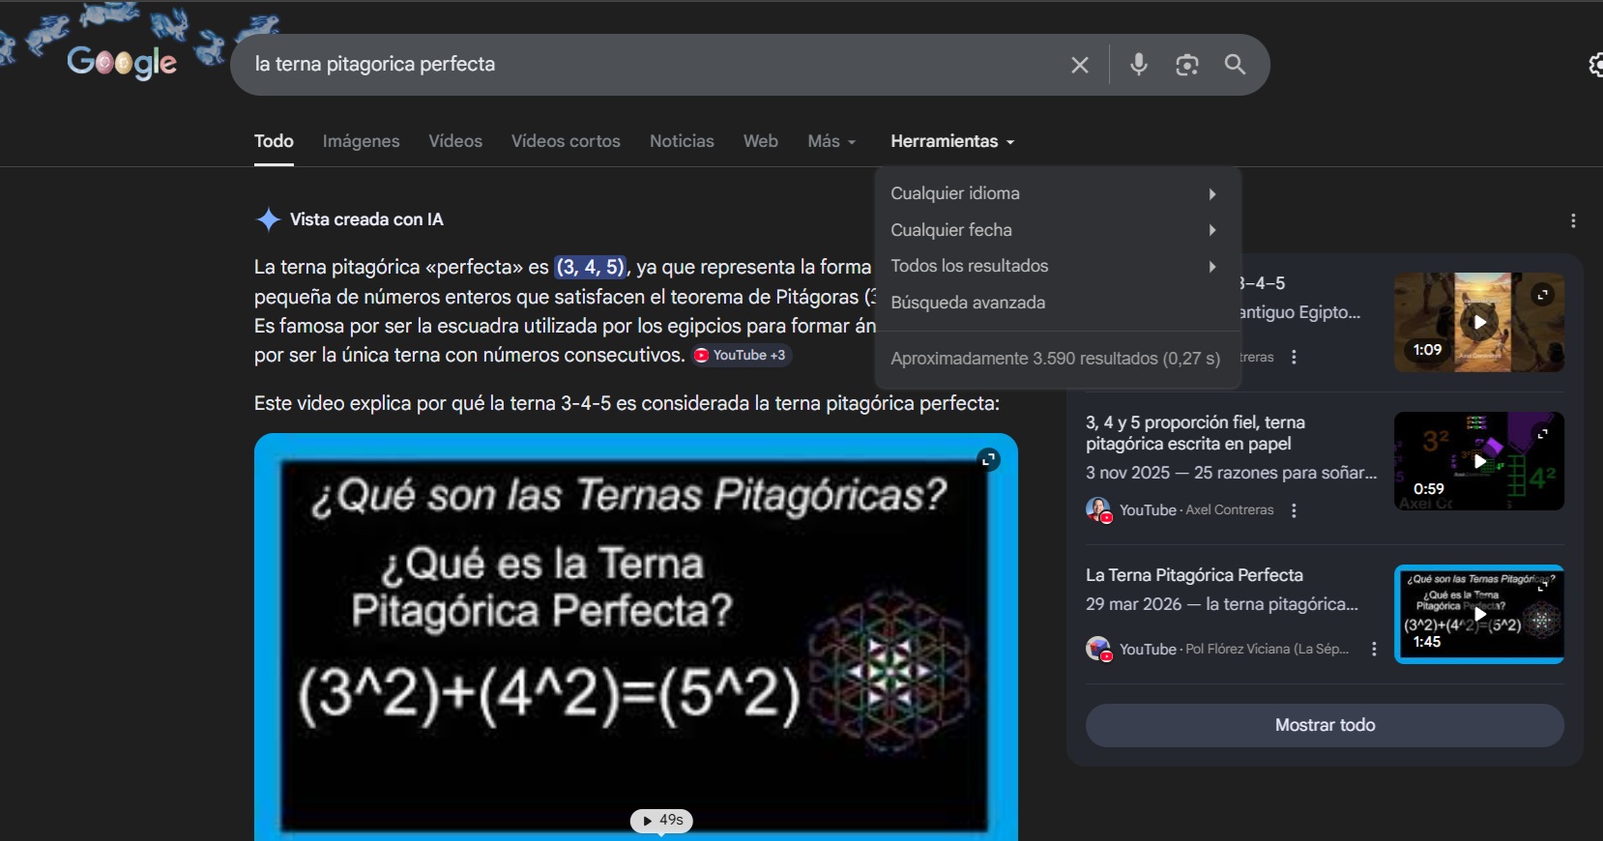Open options for the Axel Contreras video result
The width and height of the screenshot is (1603, 841).
(x=1294, y=510)
